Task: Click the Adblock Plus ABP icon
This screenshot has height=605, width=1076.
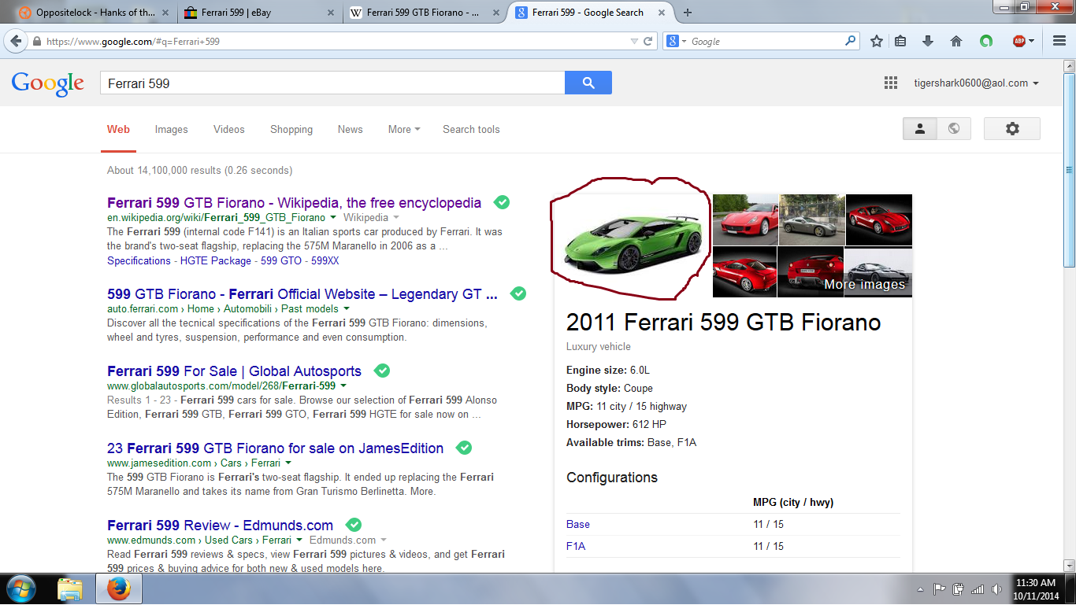Action: click(x=1018, y=41)
